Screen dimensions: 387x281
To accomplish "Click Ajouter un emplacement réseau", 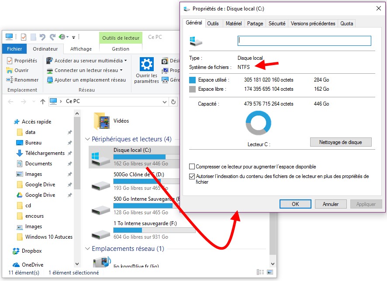I will (86, 80).
